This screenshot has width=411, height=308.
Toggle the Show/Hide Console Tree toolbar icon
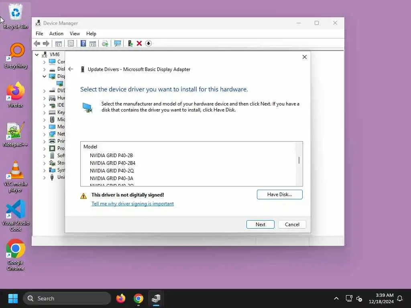pos(59,43)
